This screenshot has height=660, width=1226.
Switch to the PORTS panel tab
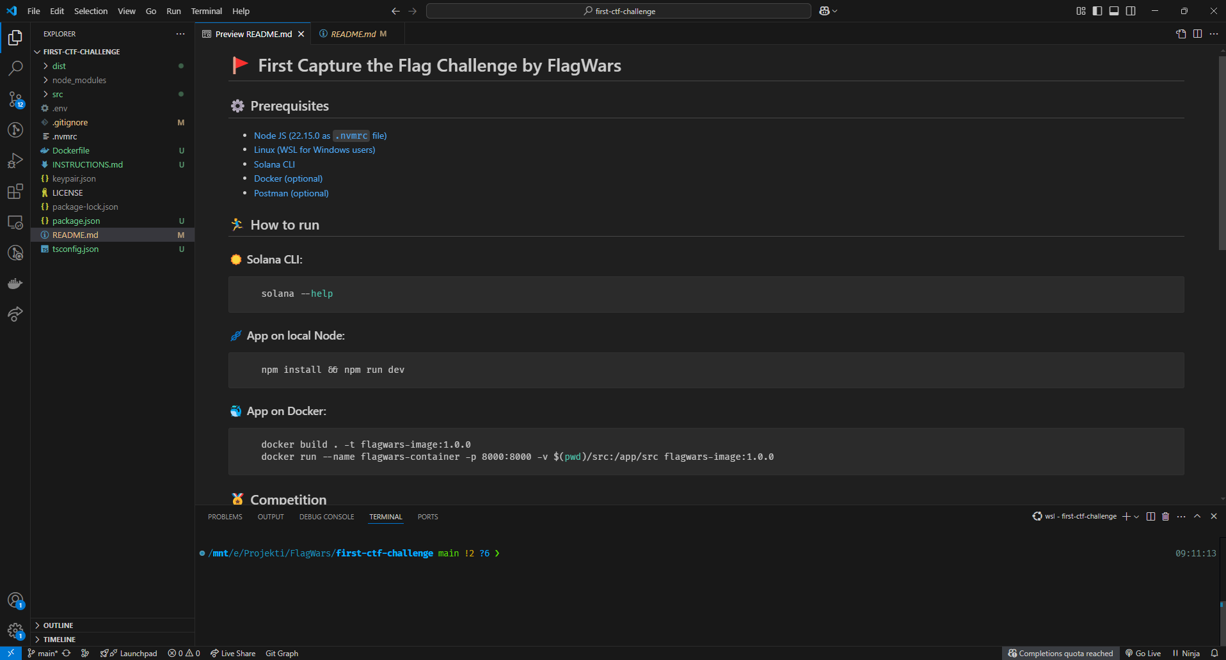pyautogui.click(x=428, y=517)
